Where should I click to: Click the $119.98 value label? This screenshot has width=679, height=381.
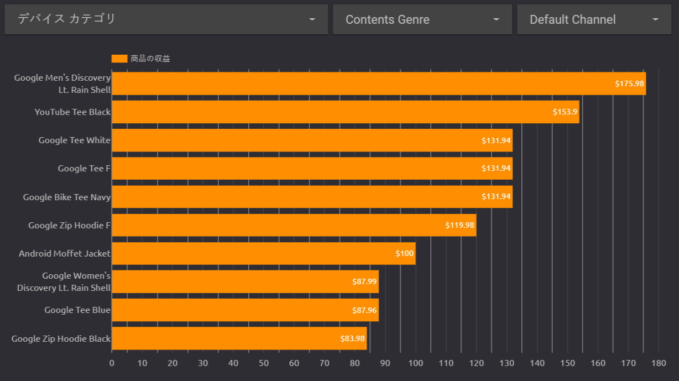[x=459, y=225]
